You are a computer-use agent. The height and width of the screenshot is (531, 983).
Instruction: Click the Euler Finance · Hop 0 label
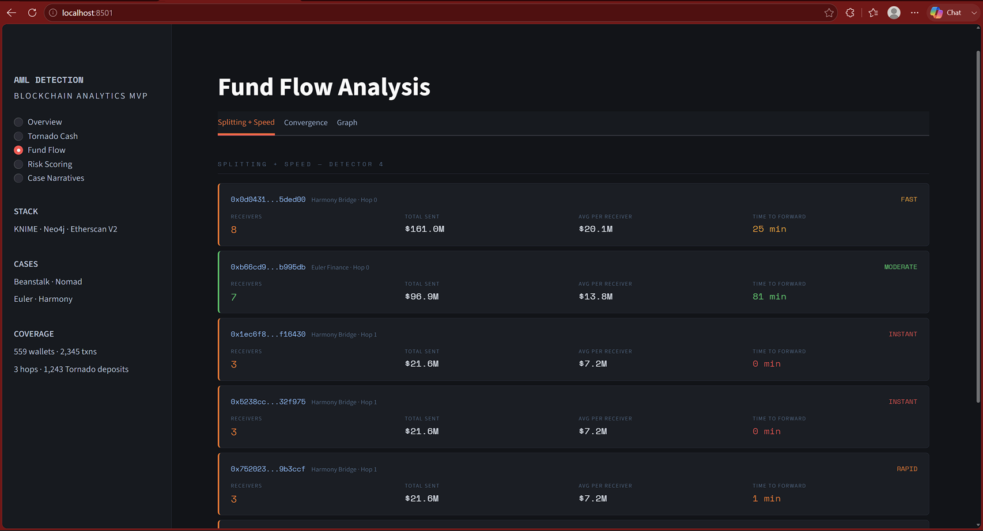[x=340, y=267]
